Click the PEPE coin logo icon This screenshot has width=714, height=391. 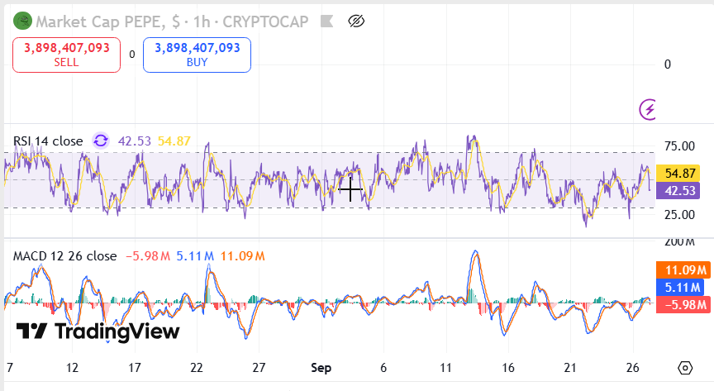click(x=23, y=21)
